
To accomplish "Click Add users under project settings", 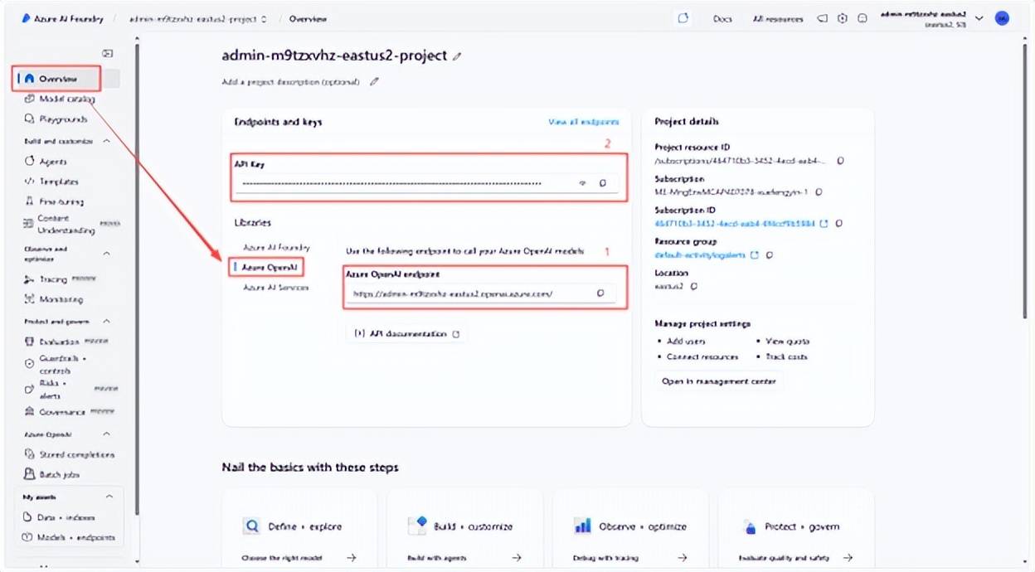I will [x=686, y=341].
